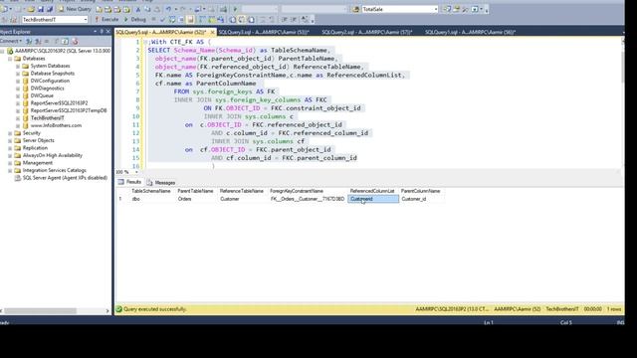Click the Open File folder icon
Screen dimensions: 637x358
[31, 9]
